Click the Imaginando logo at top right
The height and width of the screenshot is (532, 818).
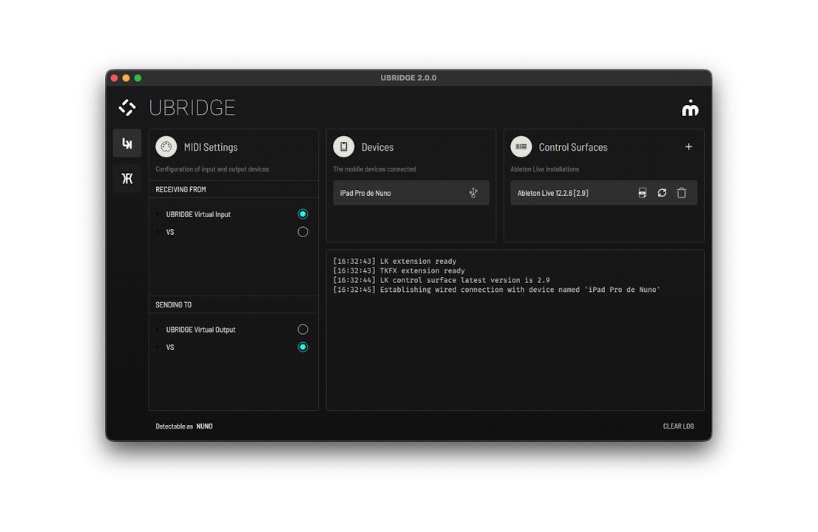point(689,108)
